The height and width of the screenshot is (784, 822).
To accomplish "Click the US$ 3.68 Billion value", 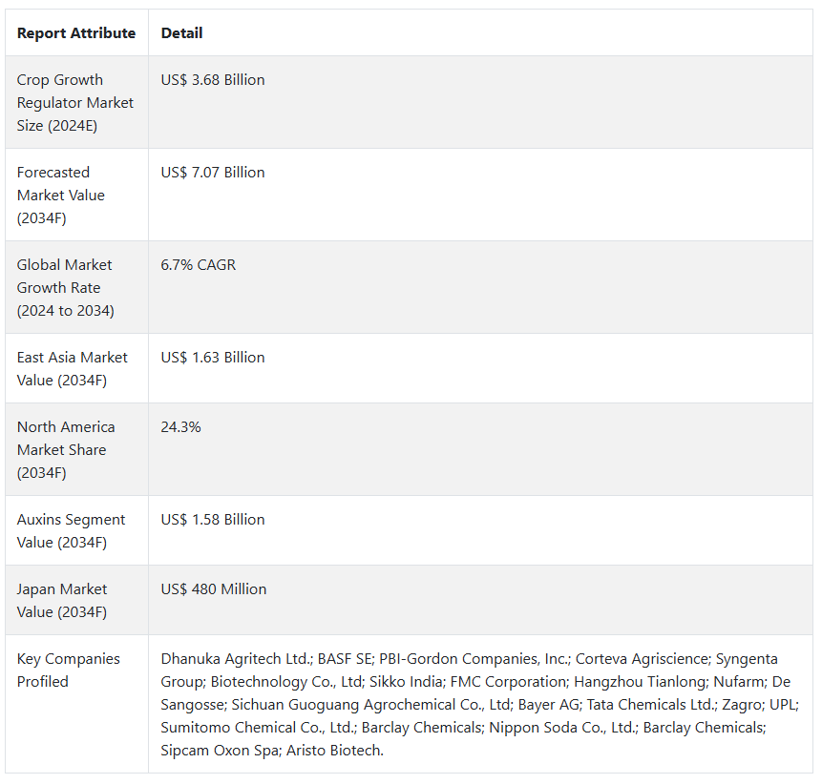I will pos(213,80).
